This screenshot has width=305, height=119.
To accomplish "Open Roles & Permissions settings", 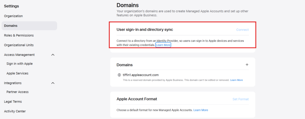I will tap(19, 35).
